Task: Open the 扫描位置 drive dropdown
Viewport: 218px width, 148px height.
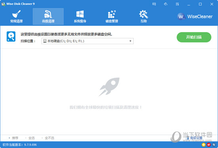Action: pyautogui.click(x=87, y=41)
